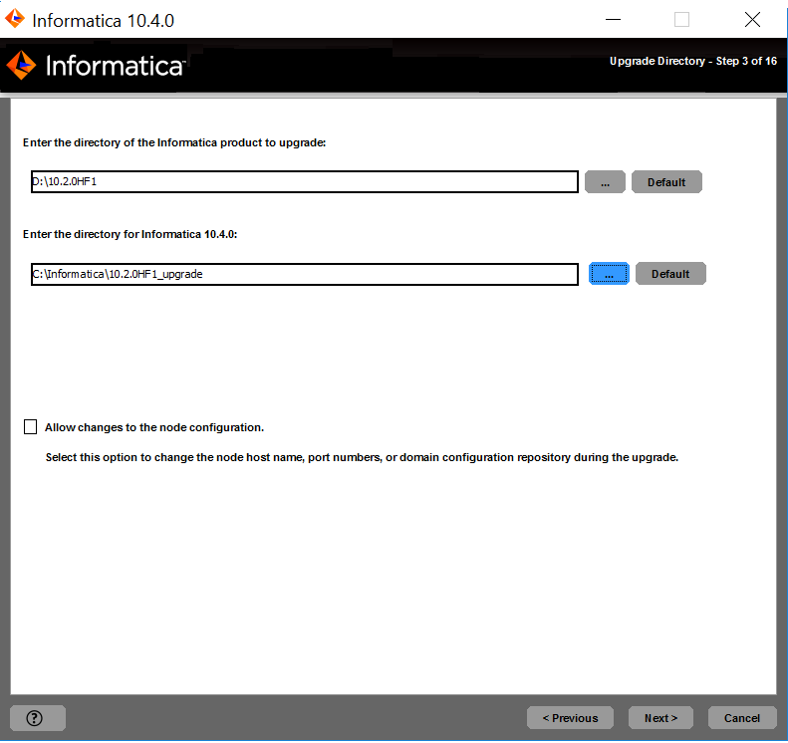Screen dimensions: 788x743
Task: Enable Allow changes to the node configuration
Action: [x=30, y=427]
